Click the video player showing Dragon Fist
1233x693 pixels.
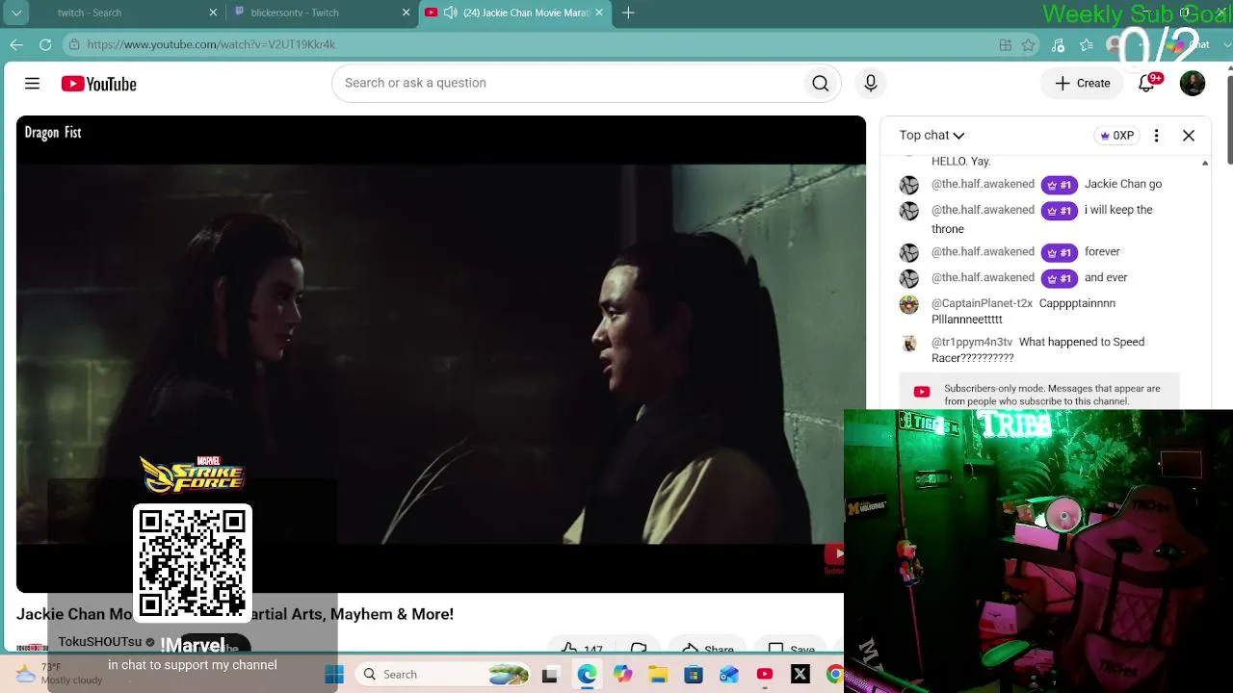tap(440, 354)
